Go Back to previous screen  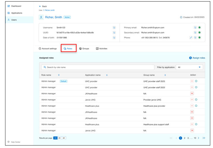(43, 7)
